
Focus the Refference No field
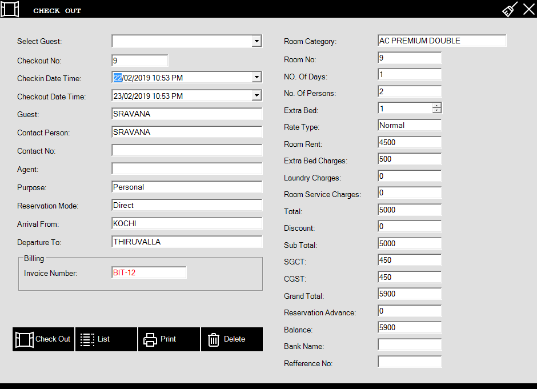[410, 362]
